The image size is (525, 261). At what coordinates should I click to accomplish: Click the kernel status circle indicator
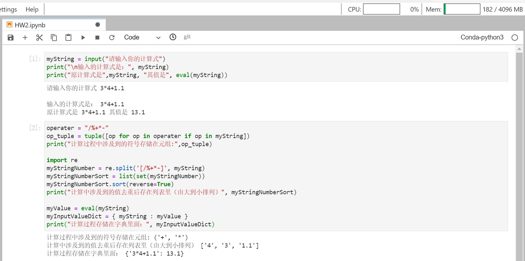click(515, 38)
